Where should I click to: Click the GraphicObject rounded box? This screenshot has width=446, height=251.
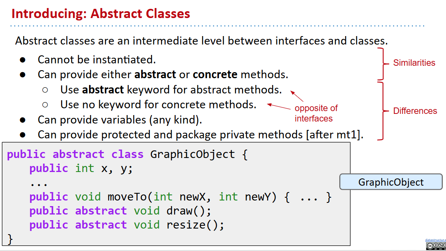click(391, 182)
